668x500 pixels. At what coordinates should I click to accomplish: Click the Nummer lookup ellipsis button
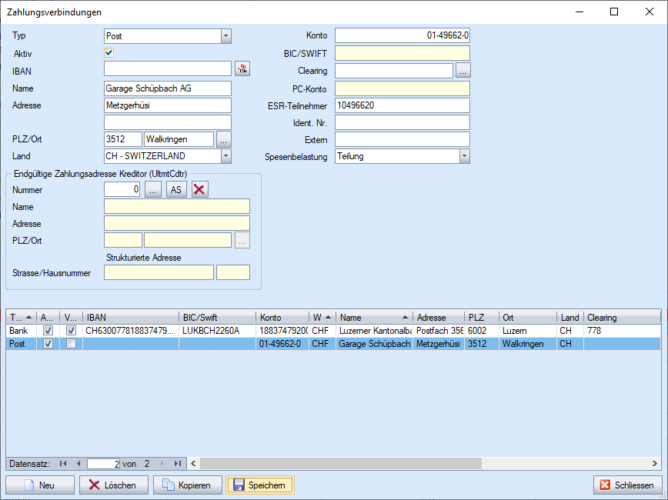pyautogui.click(x=152, y=190)
